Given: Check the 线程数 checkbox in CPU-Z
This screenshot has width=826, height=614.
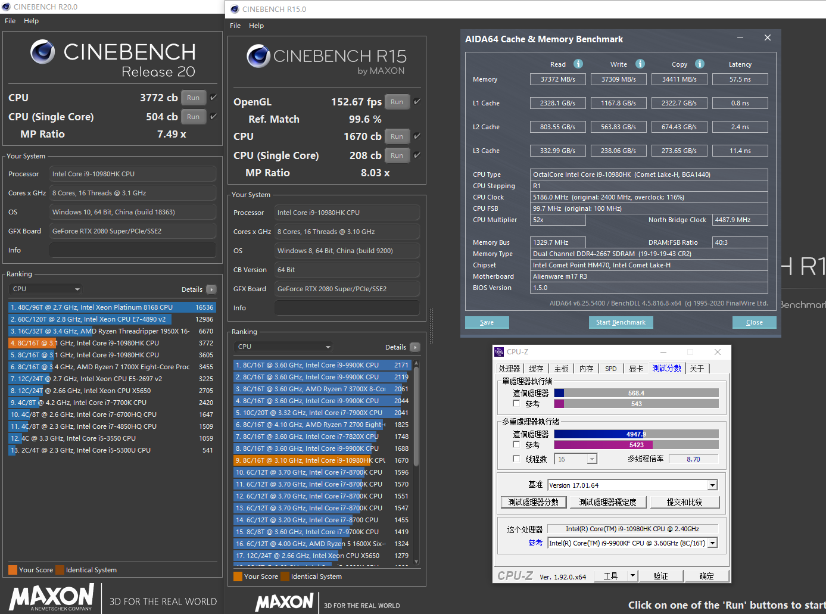Looking at the screenshot, I should (x=516, y=459).
